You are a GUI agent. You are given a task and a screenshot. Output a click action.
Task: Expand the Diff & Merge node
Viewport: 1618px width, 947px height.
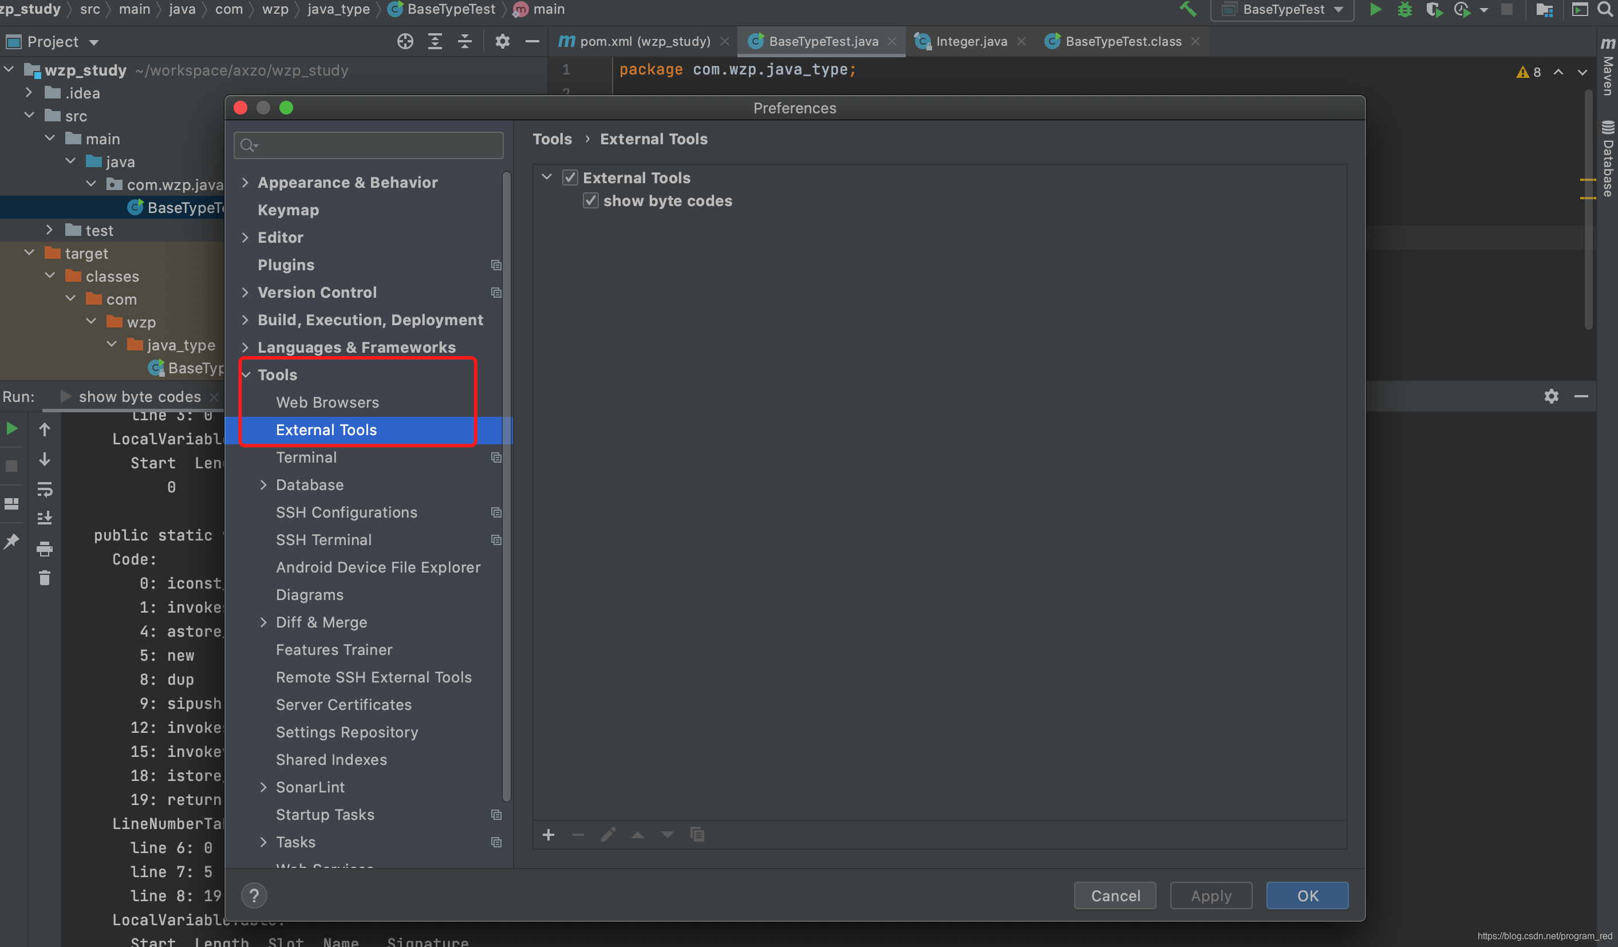tap(263, 622)
